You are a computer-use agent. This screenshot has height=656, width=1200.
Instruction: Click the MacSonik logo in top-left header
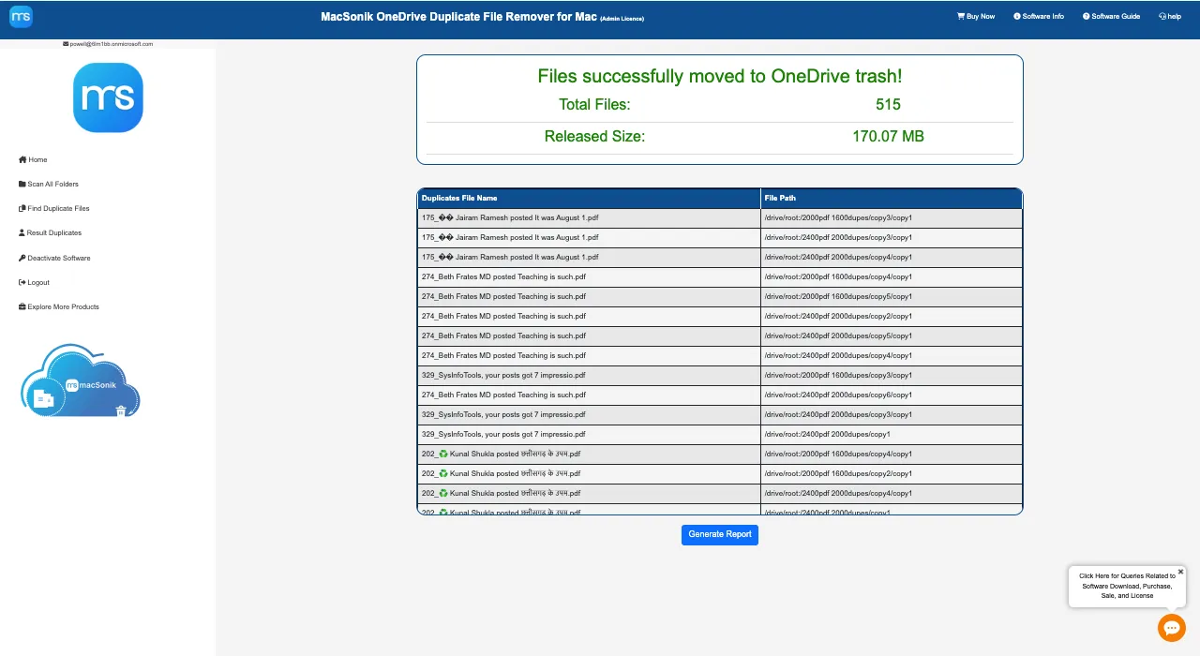(x=21, y=16)
